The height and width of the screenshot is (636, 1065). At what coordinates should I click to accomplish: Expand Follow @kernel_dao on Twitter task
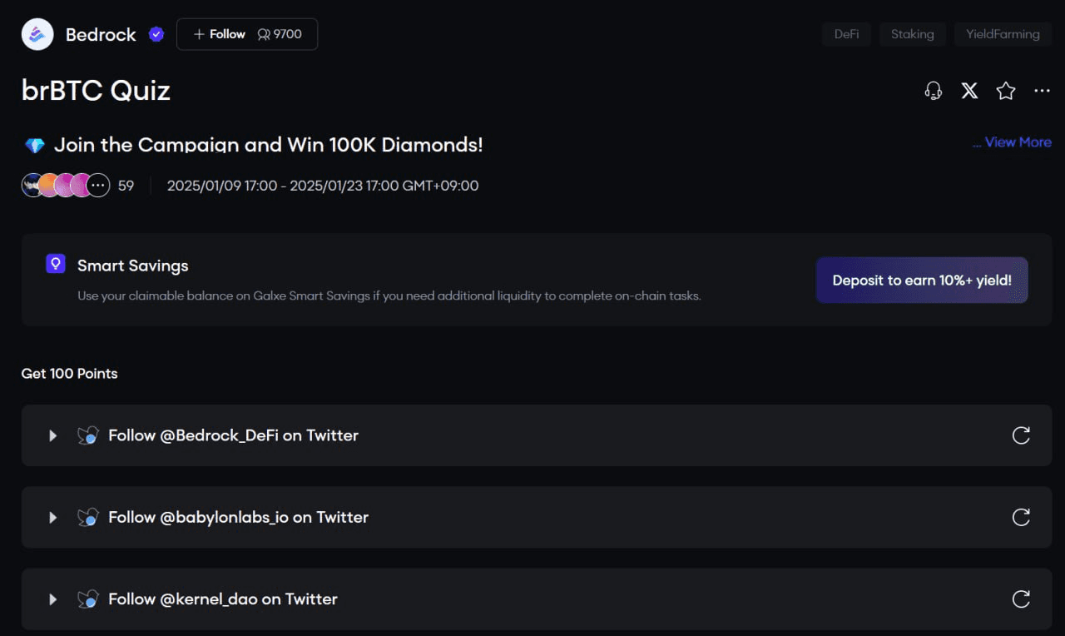click(x=52, y=599)
